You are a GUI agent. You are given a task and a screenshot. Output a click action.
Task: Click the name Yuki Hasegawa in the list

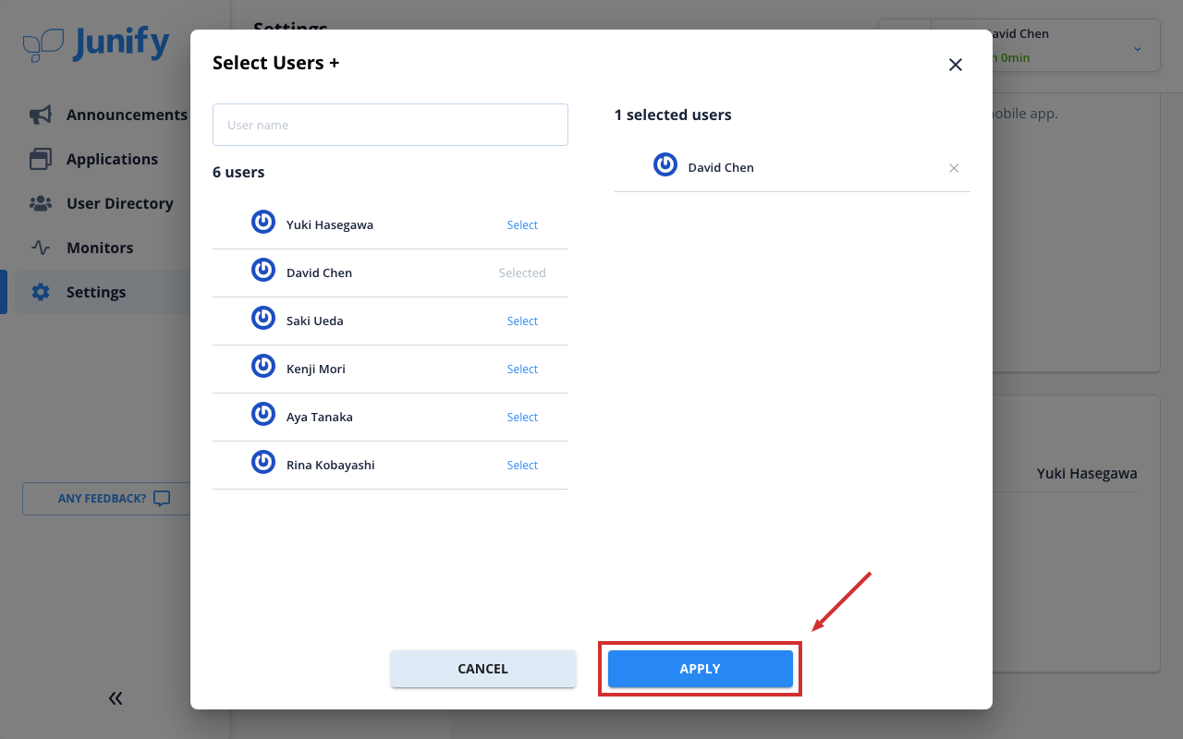point(330,225)
